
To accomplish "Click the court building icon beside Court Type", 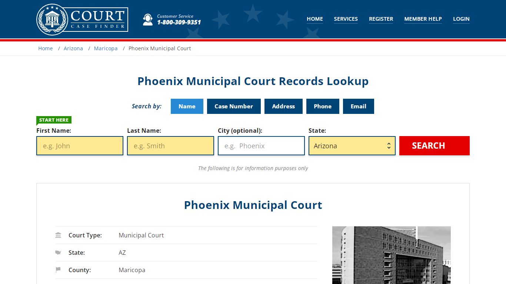I will [58, 235].
